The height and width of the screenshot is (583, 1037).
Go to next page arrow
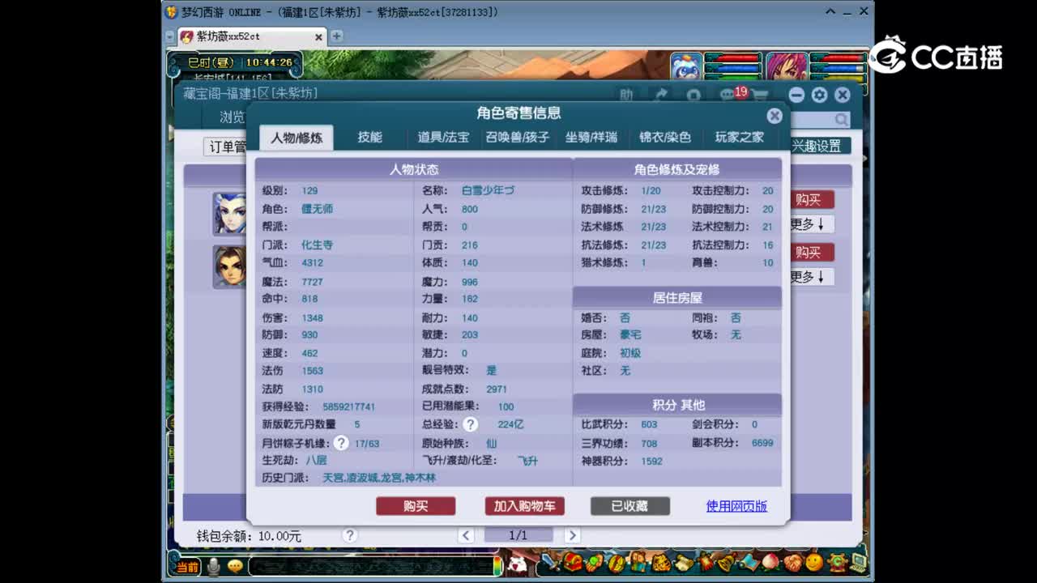[x=572, y=535]
